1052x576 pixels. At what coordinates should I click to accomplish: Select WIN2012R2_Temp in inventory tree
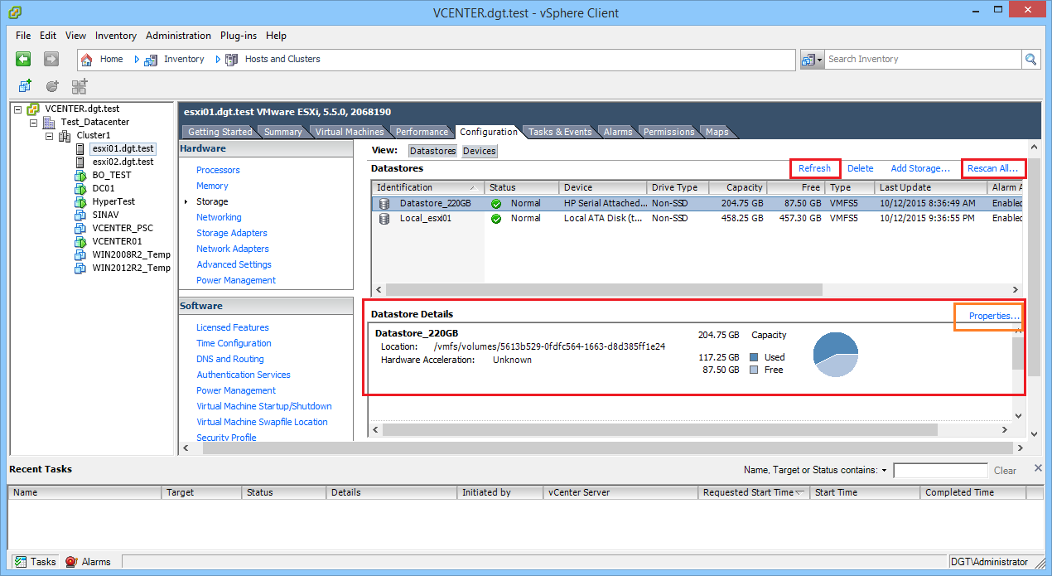click(131, 268)
